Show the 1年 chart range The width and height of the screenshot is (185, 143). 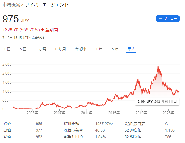[x=99, y=49]
